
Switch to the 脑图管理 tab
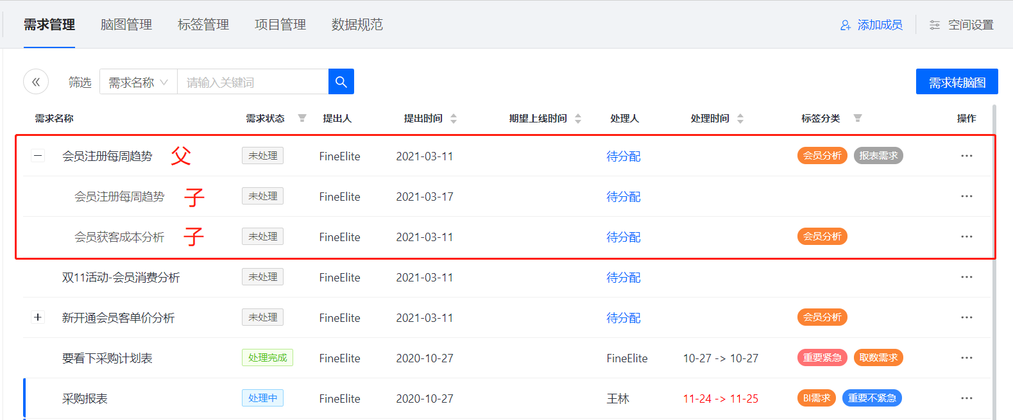[126, 24]
